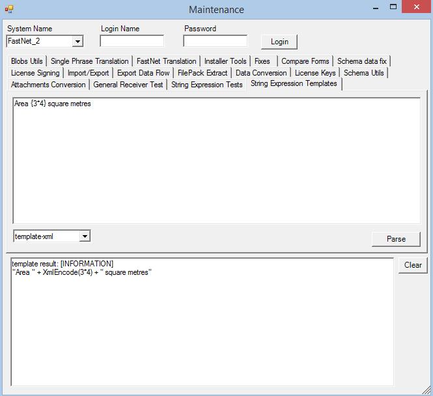Select the FastNet Translation tab
433x396 pixels.
tap(166, 61)
